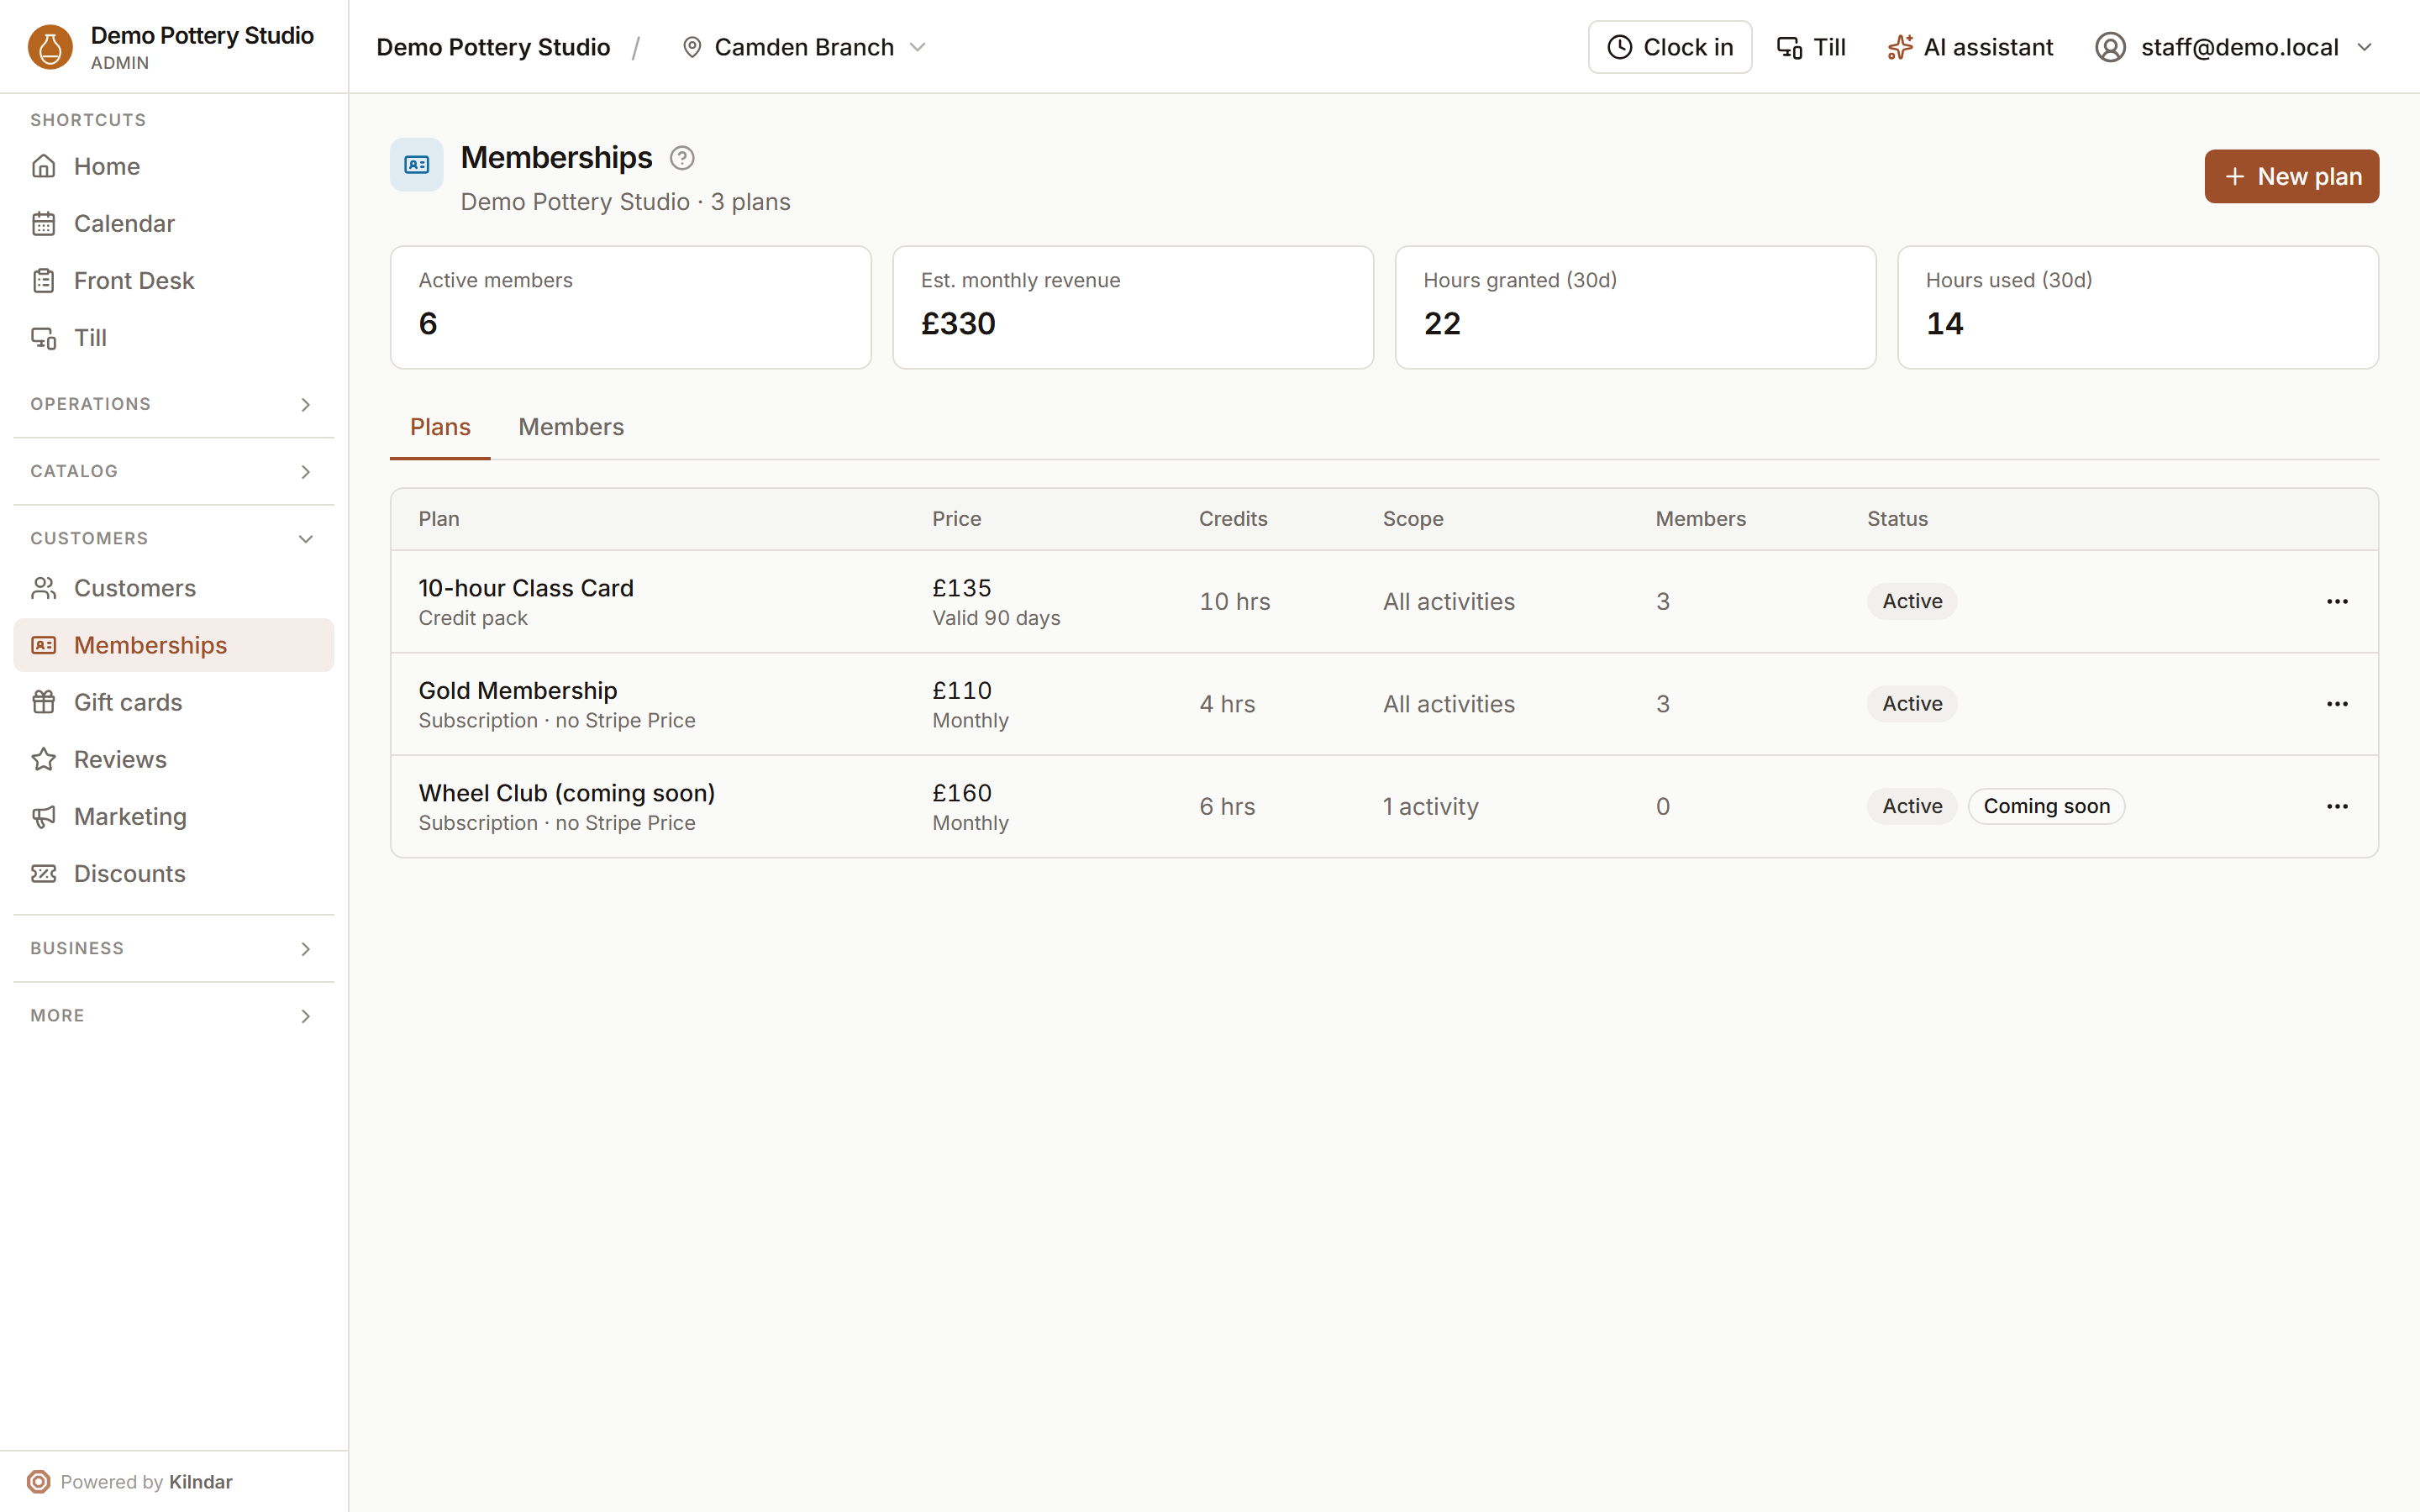
Task: Click the user avatar icon in top bar
Action: [2110, 47]
